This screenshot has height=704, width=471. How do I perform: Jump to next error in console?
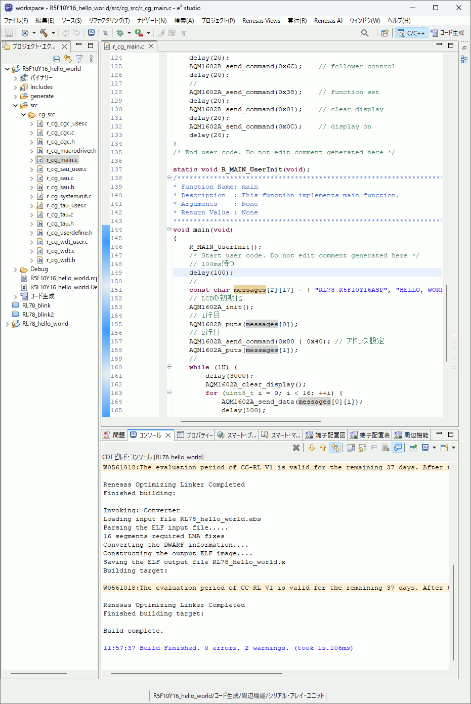click(312, 448)
